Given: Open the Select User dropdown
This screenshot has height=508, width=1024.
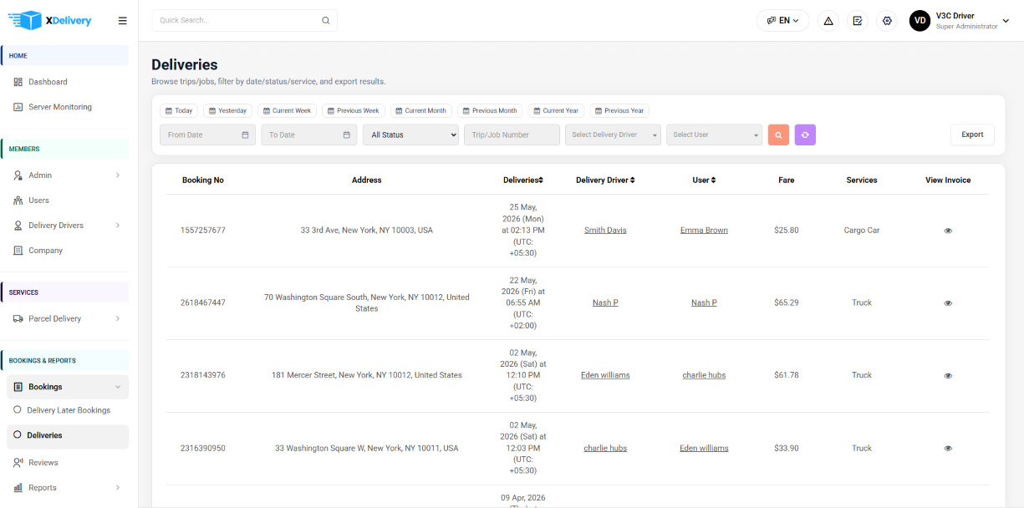Looking at the screenshot, I should pos(715,135).
